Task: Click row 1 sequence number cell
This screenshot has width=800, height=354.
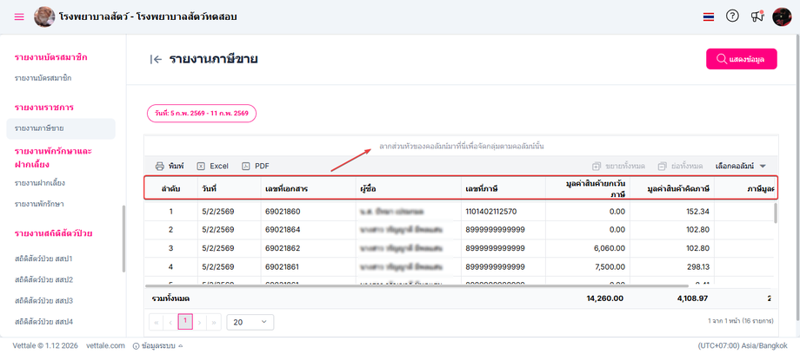Action: pyautogui.click(x=171, y=211)
